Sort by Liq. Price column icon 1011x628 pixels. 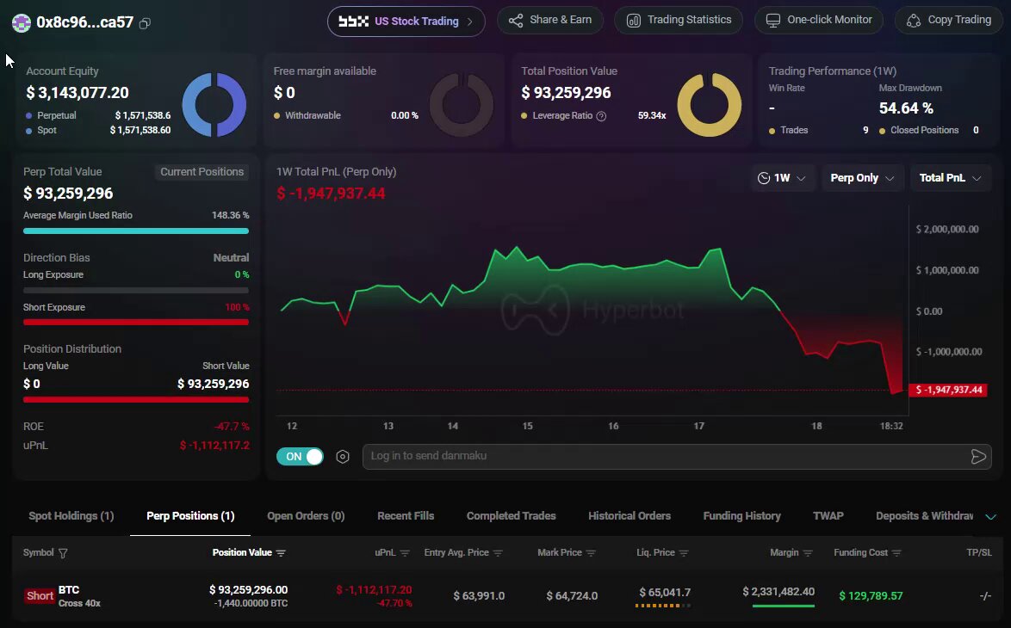[684, 553]
